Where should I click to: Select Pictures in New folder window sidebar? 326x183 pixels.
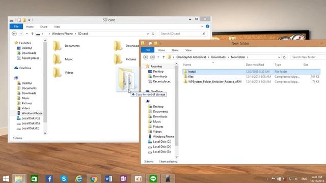click(156, 127)
